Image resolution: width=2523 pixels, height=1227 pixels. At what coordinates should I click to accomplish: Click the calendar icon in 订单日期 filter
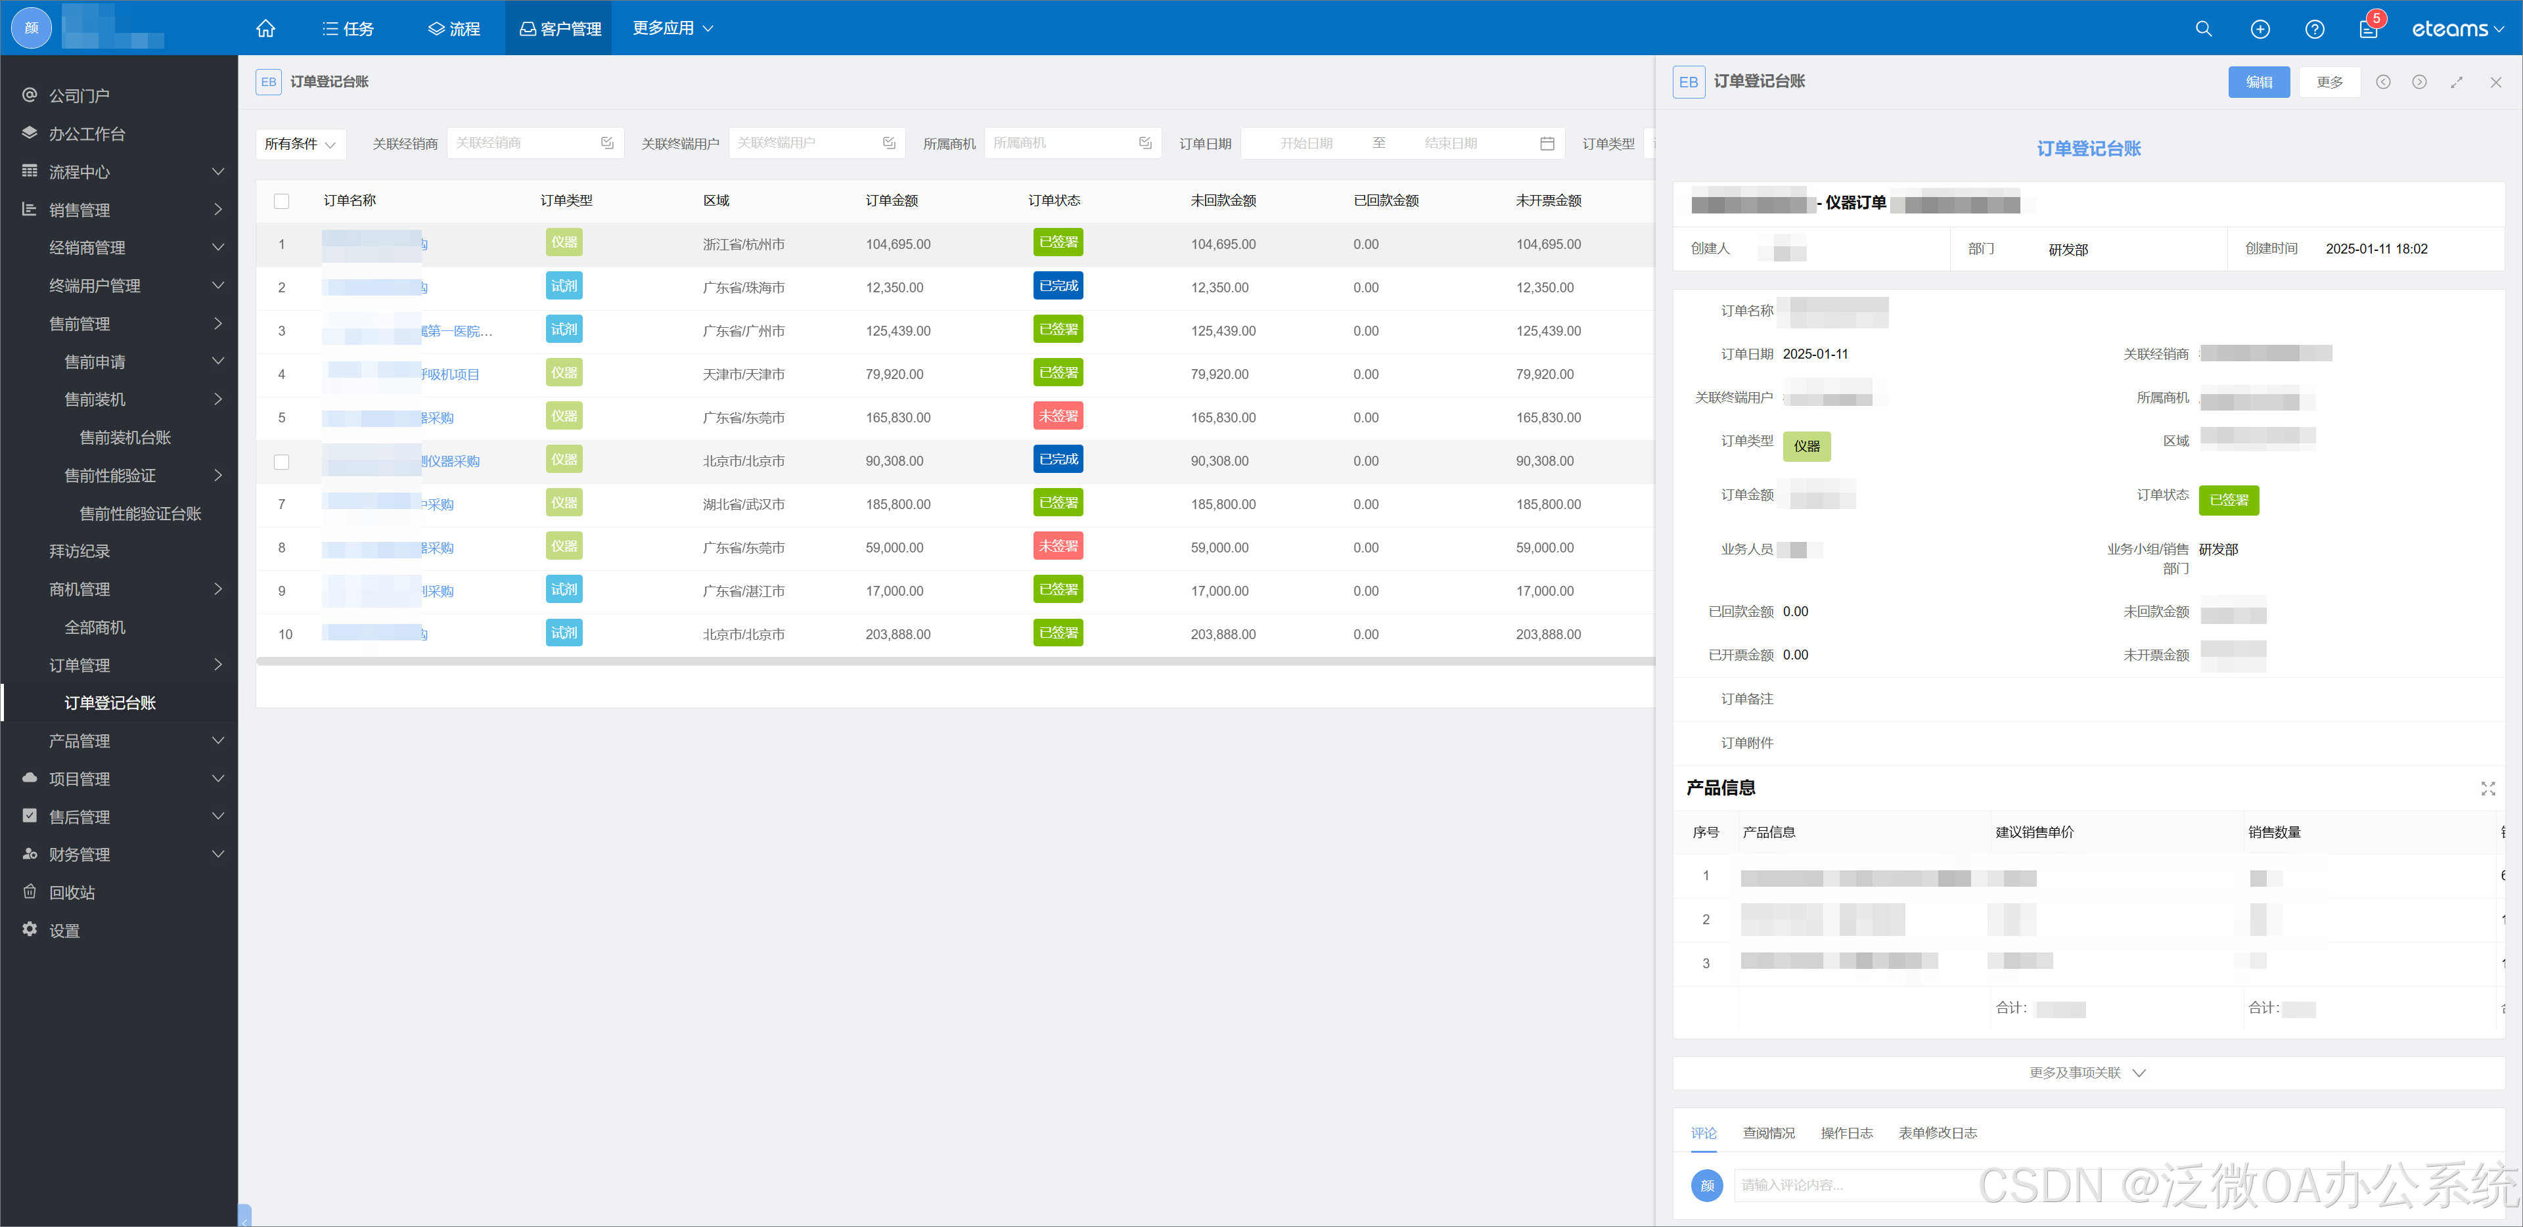tap(1547, 144)
